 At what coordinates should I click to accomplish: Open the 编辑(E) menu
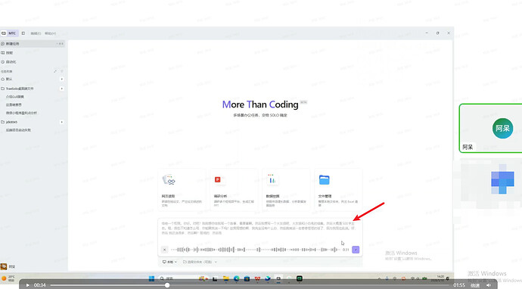coord(36,33)
